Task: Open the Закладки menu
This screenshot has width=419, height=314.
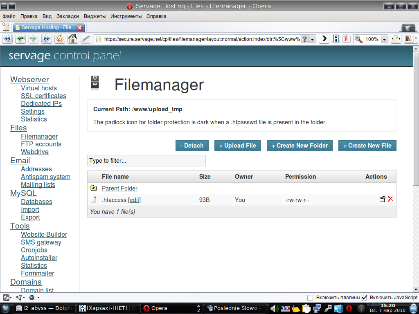Action: pos(68,16)
